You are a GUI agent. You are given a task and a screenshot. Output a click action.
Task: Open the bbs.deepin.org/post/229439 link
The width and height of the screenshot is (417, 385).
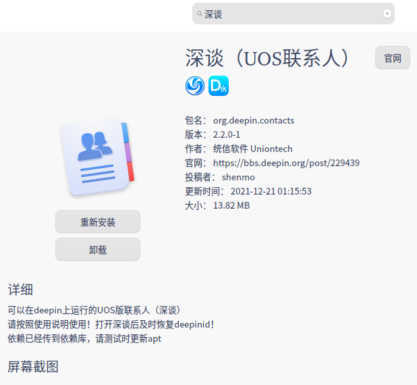click(286, 163)
